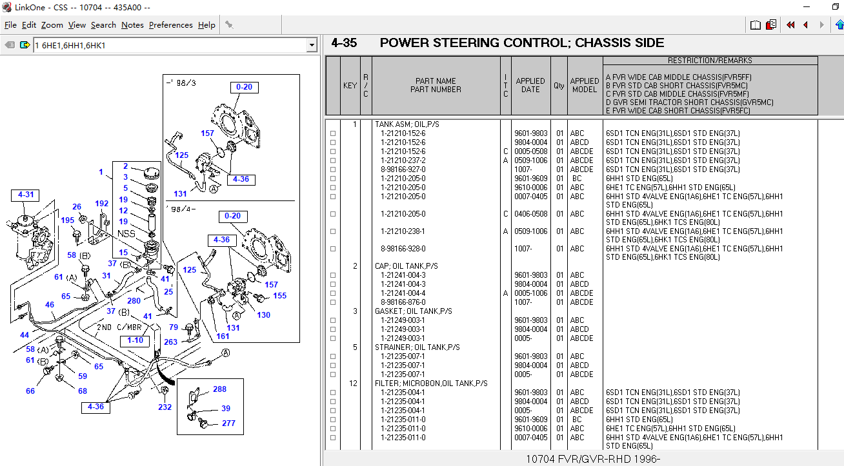844x466 pixels.
Task: Click callout number 130 in diagram
Action: click(263, 315)
